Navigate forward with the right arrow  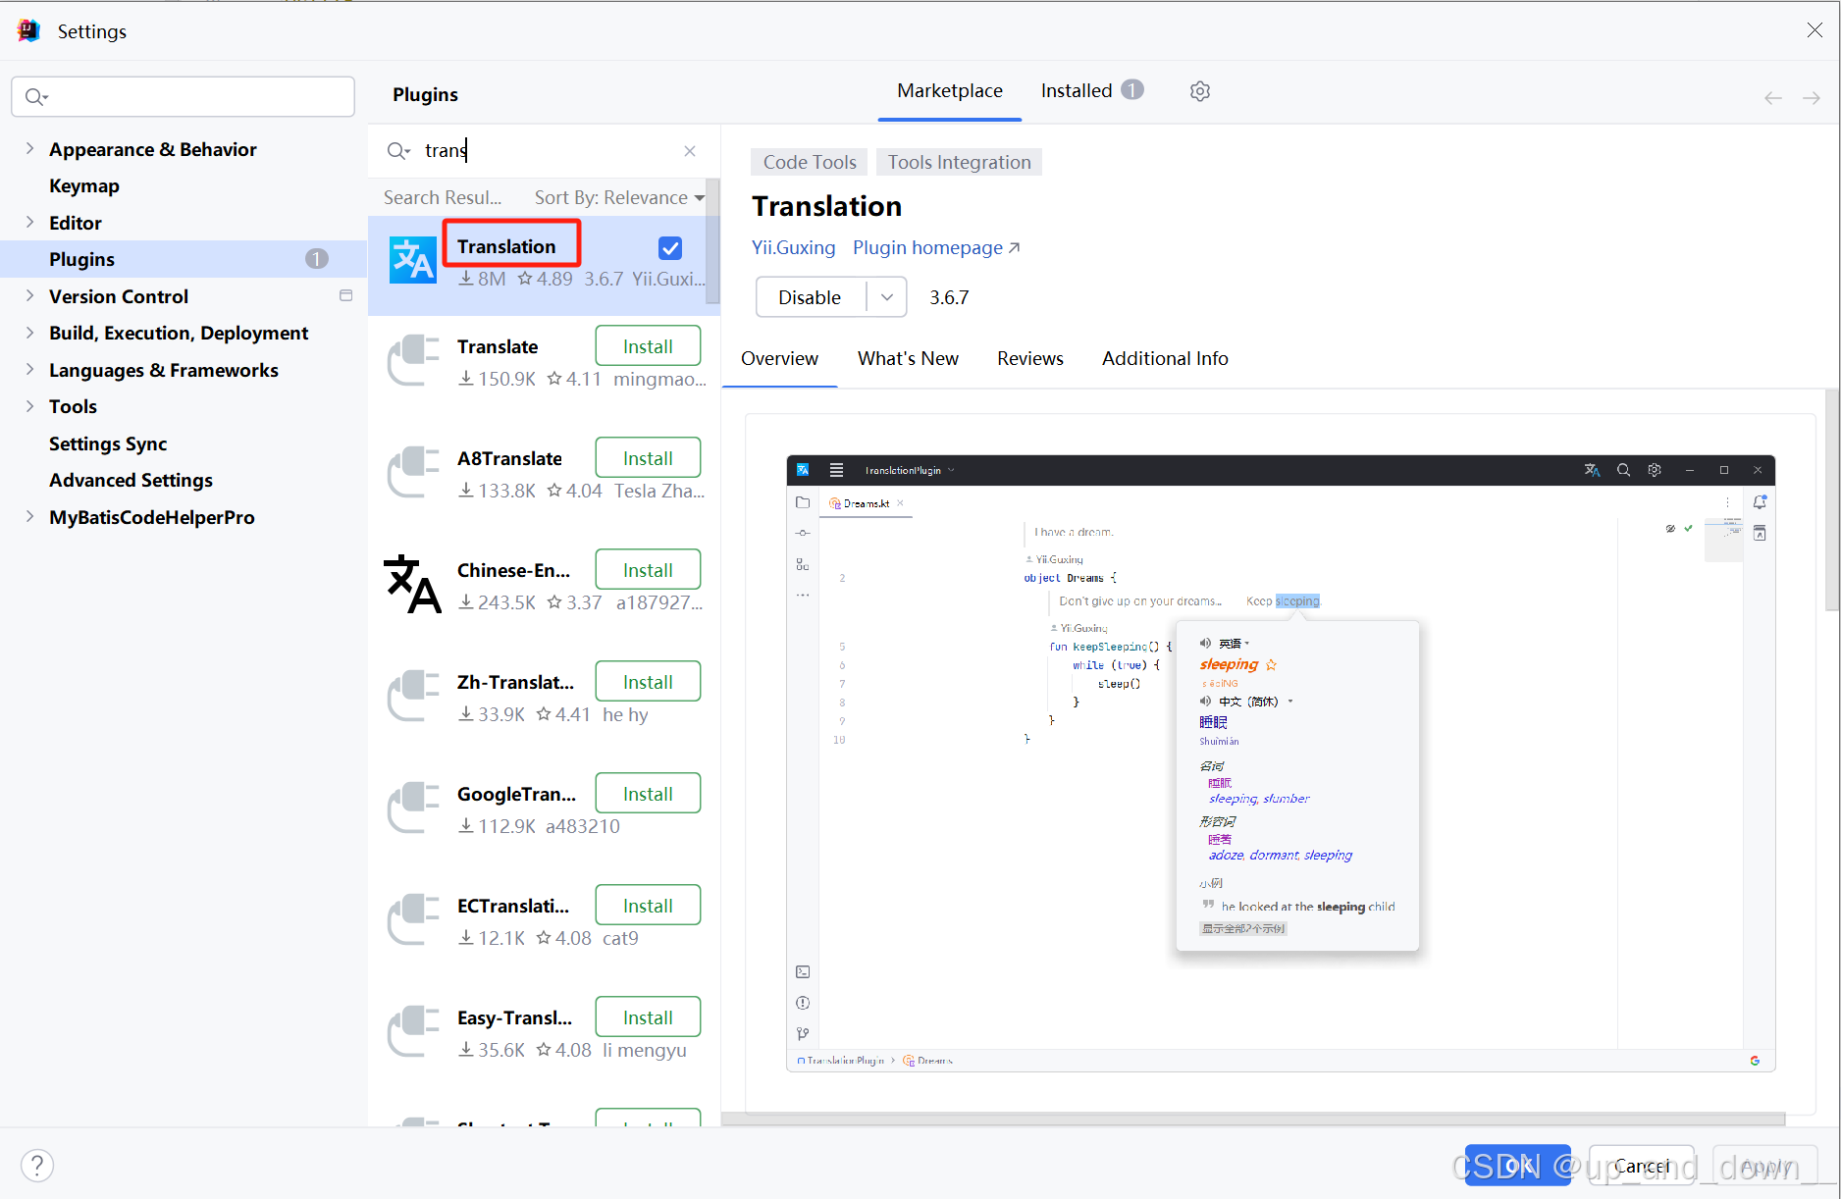tap(1812, 98)
